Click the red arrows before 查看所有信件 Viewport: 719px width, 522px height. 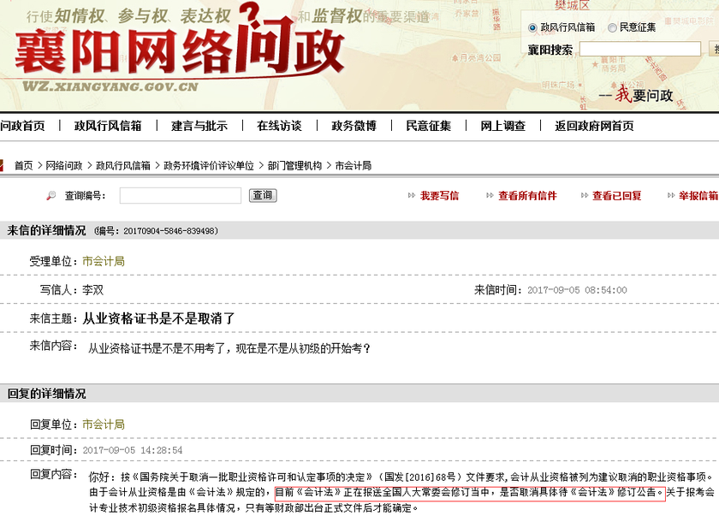[489, 196]
